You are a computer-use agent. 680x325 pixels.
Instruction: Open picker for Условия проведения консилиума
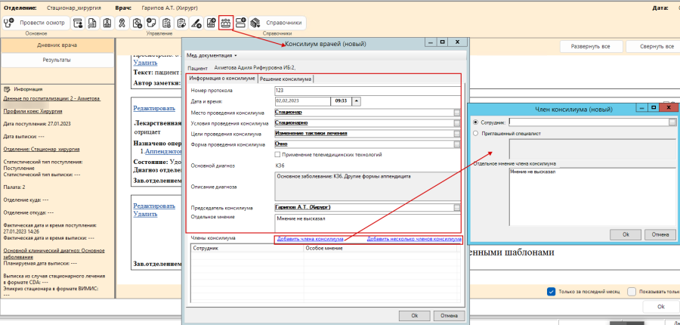(x=456, y=122)
